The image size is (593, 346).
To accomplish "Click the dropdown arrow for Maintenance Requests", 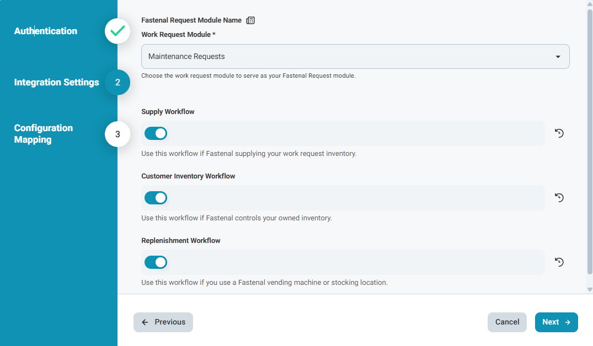I will pos(558,57).
